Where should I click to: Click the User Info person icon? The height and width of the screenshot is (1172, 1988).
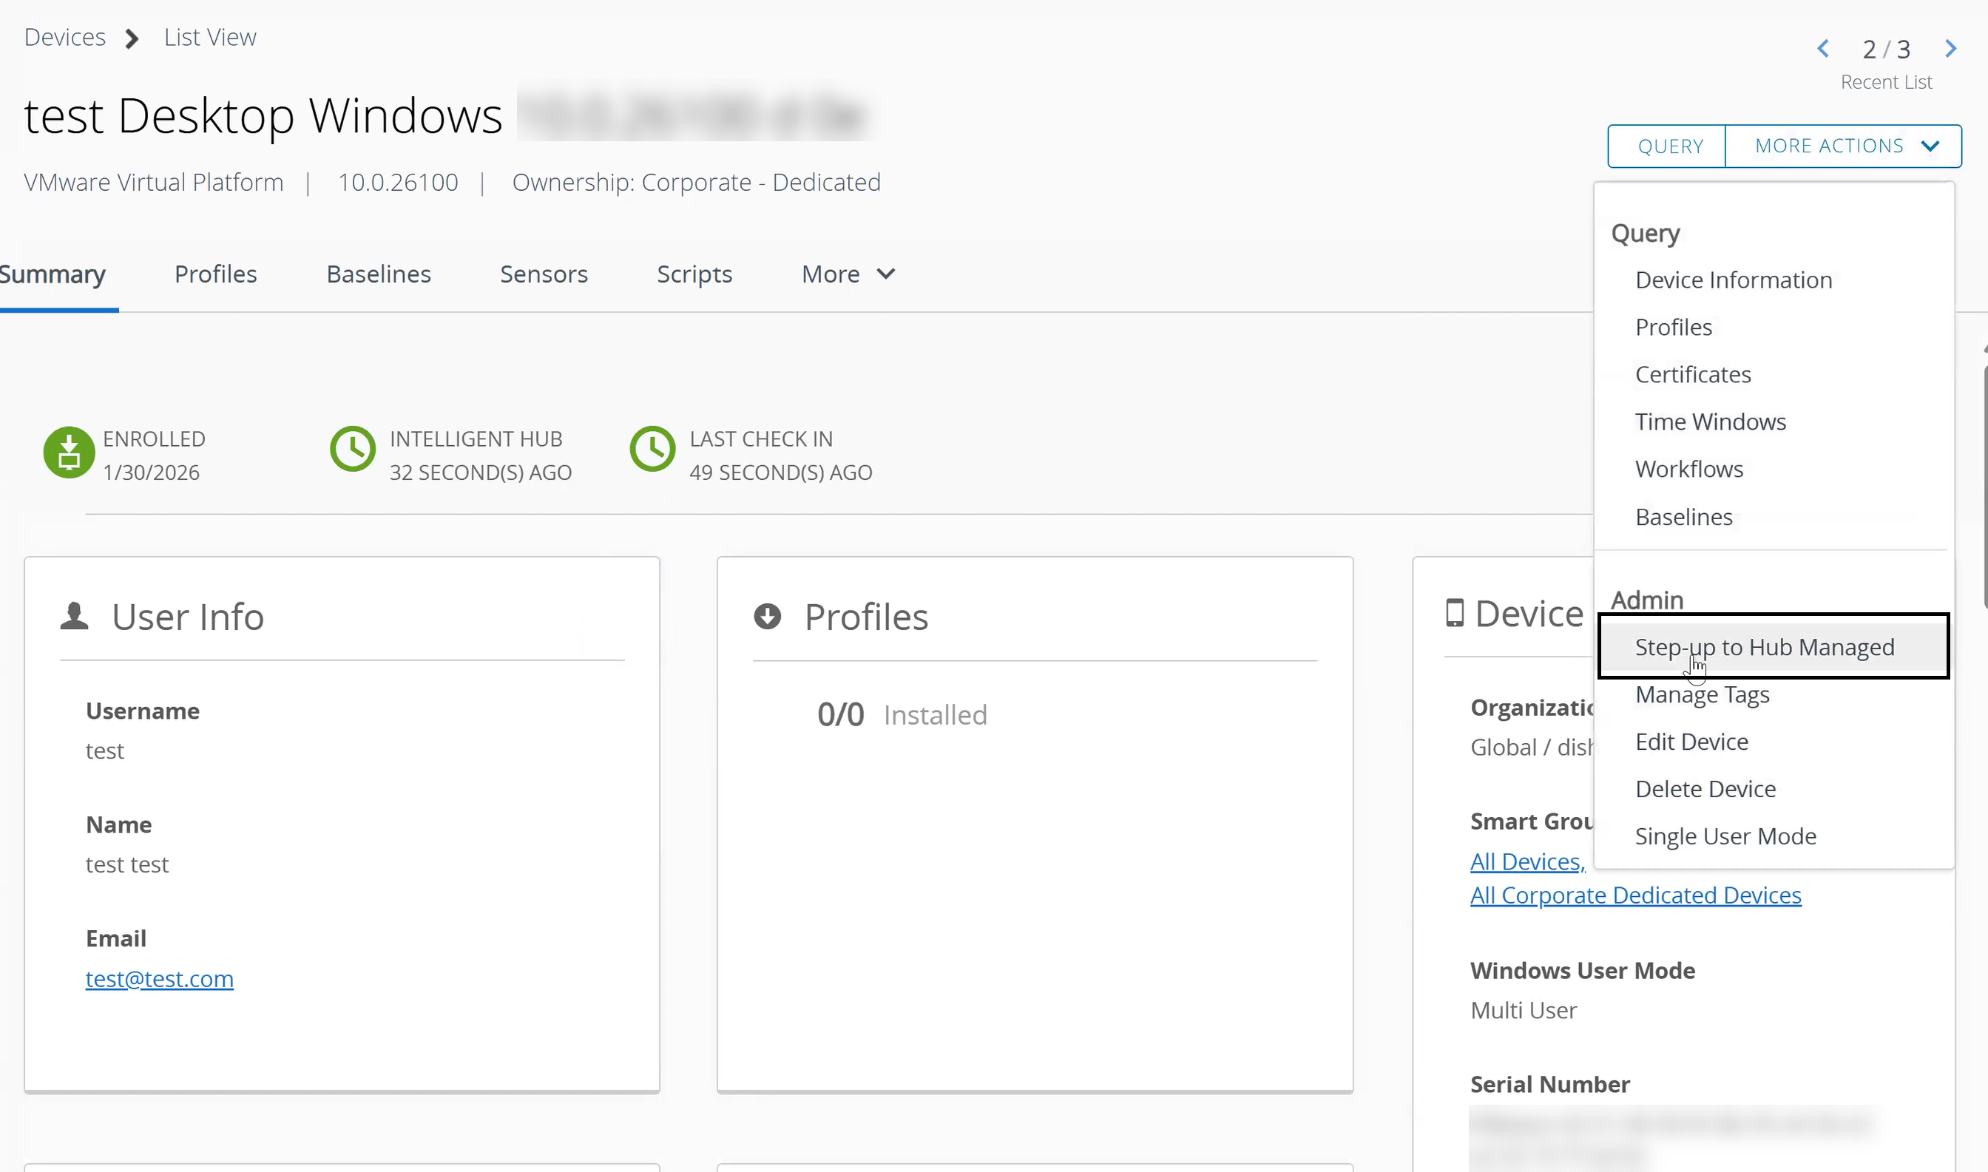point(74,616)
